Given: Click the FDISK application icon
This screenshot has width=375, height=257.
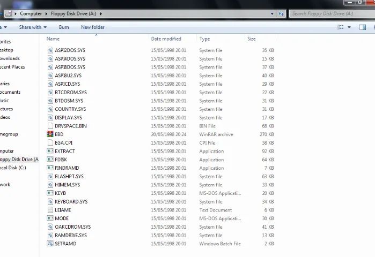Looking at the screenshot, I should coord(50,160).
